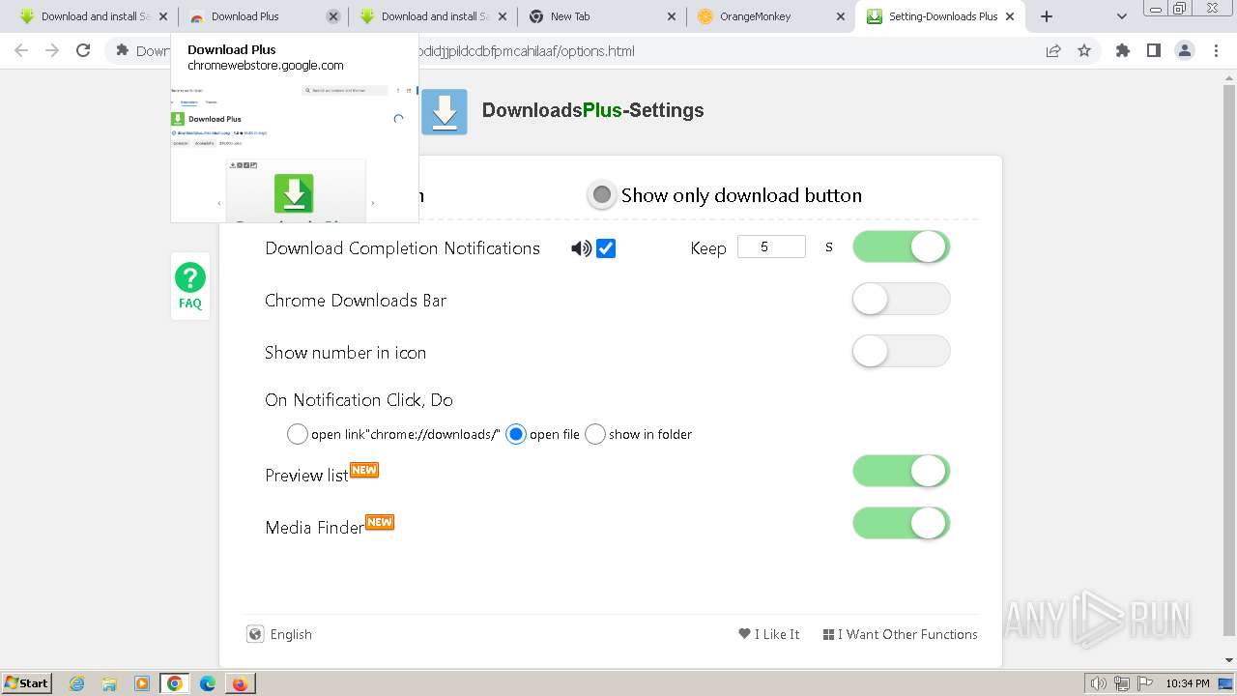Click the globe icon next to English
The image size is (1237, 696).
[x=255, y=634]
